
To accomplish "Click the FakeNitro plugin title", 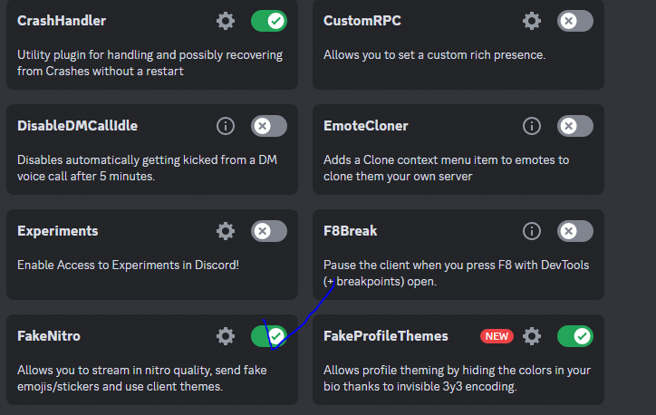I will pos(49,336).
